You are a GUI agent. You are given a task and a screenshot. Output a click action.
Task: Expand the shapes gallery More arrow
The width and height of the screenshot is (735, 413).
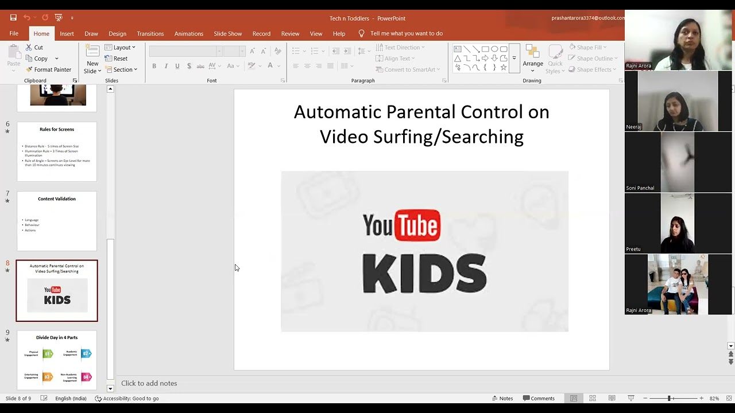(514, 59)
